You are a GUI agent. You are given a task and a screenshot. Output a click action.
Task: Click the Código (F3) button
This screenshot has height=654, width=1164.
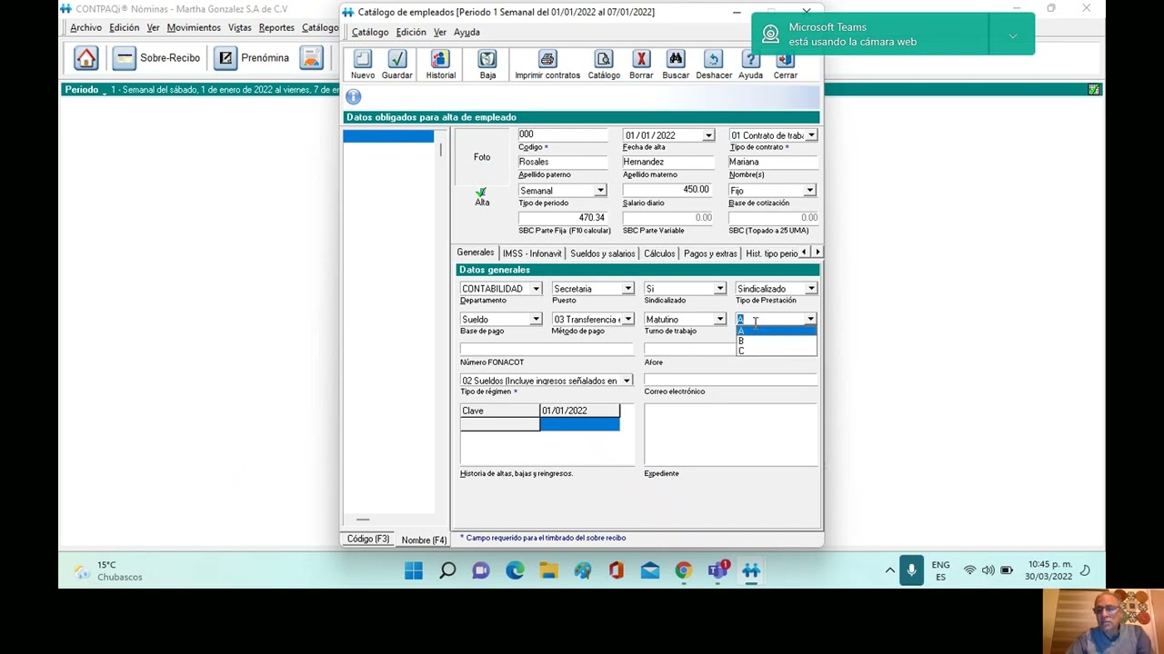pyautogui.click(x=368, y=539)
